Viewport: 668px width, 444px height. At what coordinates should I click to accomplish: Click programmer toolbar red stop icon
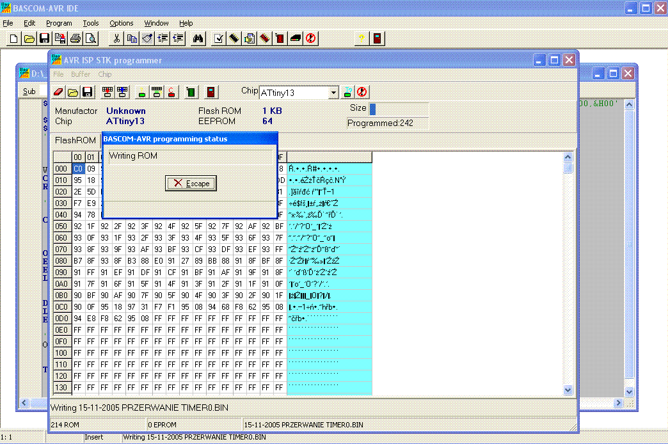pos(362,92)
